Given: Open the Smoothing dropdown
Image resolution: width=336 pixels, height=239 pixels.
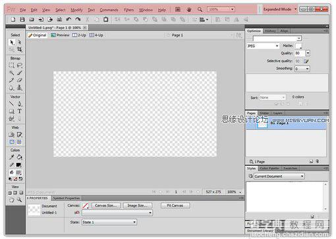Looking at the screenshot, I should pyautogui.click(x=302, y=69).
